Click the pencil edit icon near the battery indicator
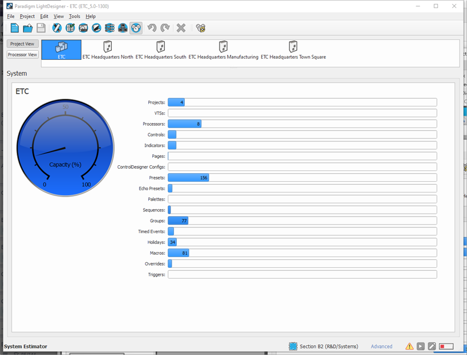The height and width of the screenshot is (355, 467). coord(431,346)
